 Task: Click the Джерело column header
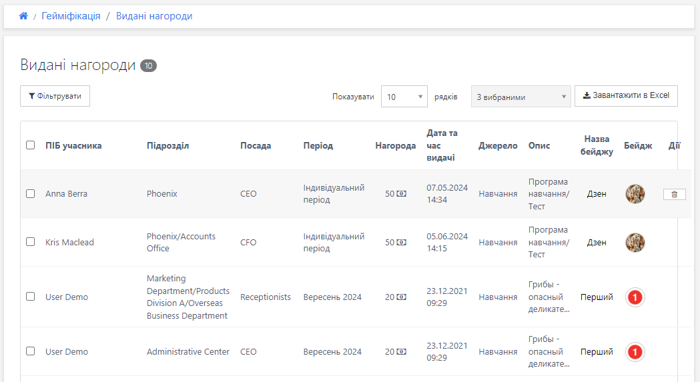[x=498, y=145]
